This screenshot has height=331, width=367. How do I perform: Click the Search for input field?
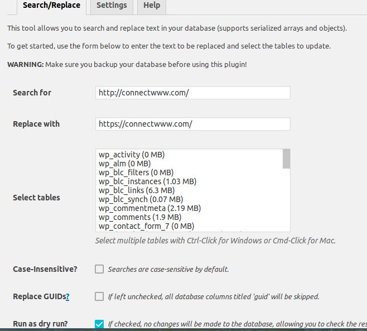pyautogui.click(x=193, y=93)
